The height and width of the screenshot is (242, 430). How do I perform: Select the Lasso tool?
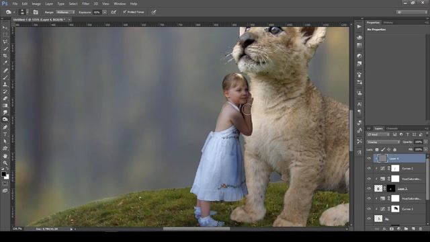[x=5, y=42]
